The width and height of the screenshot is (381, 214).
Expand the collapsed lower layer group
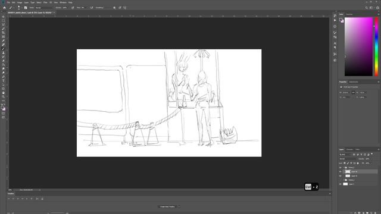(343, 180)
